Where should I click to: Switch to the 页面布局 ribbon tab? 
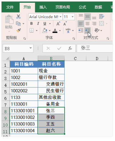coord(63,7)
